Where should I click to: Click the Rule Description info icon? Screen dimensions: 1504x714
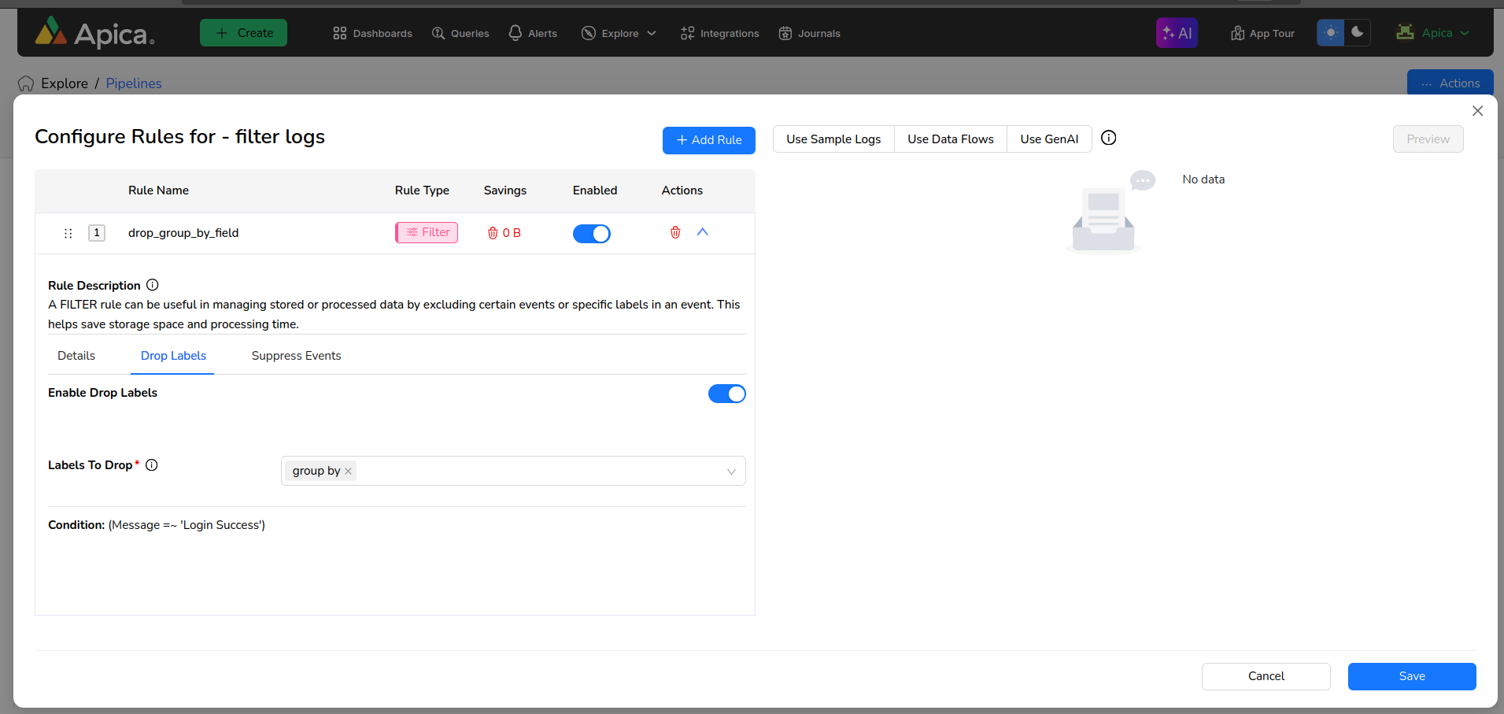tap(153, 285)
